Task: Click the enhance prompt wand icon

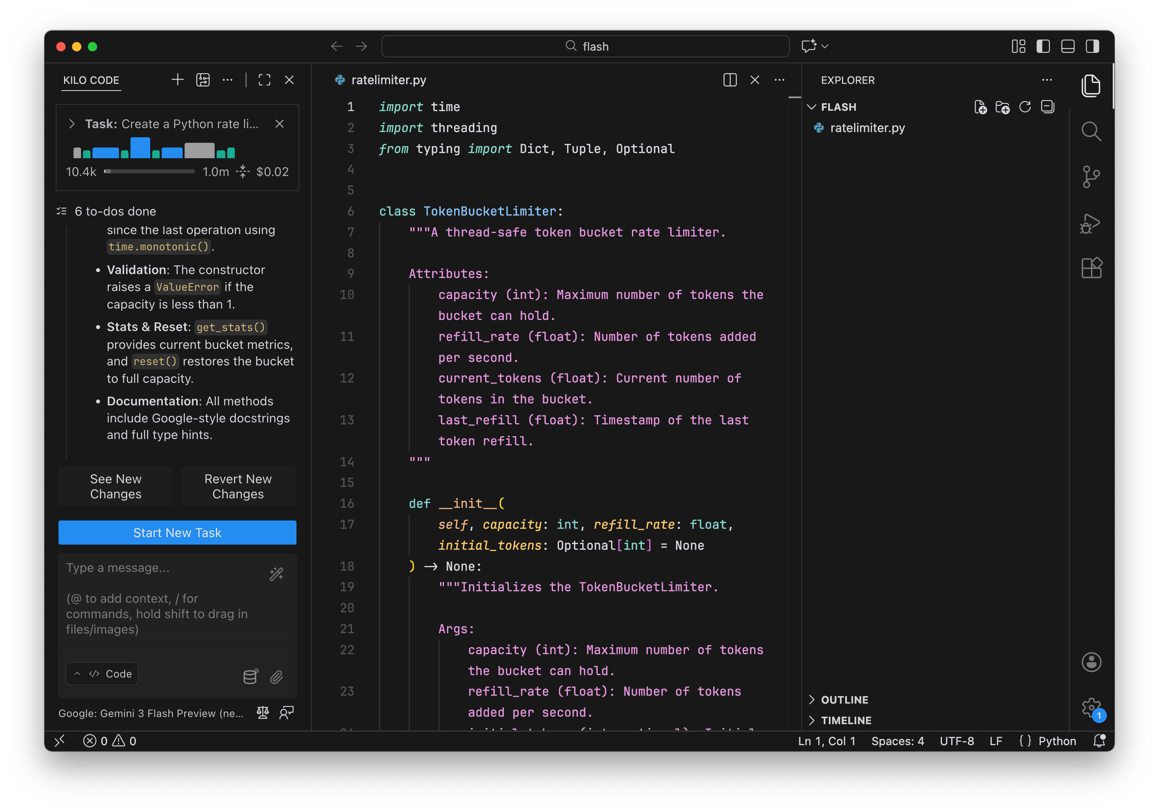Action: tap(276, 574)
